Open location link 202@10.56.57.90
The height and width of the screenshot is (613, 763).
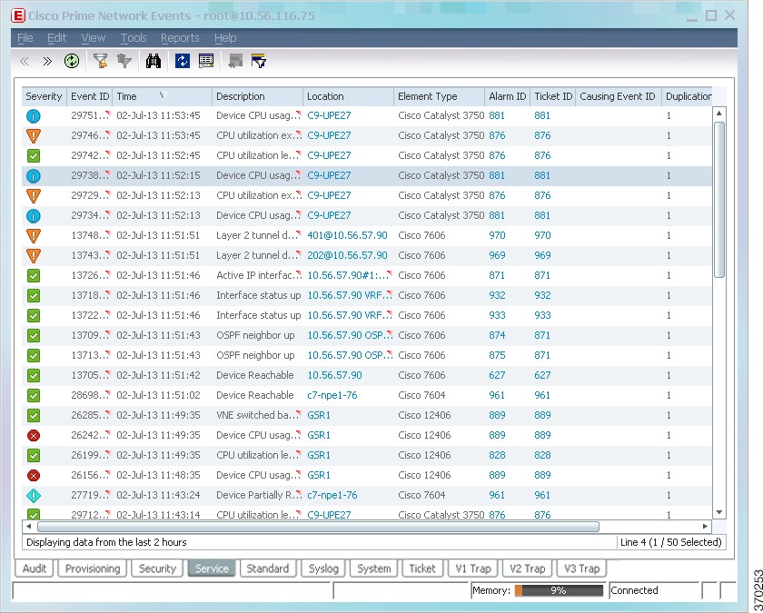coord(347,255)
